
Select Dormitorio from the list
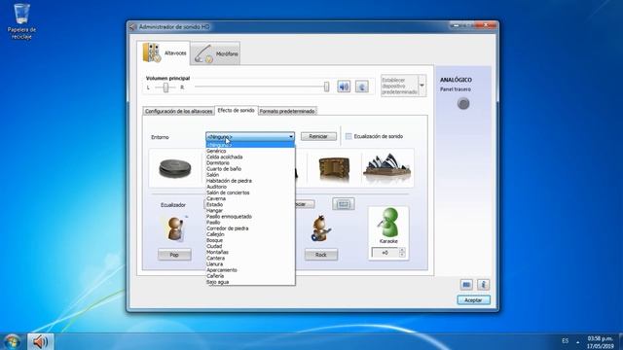point(250,162)
